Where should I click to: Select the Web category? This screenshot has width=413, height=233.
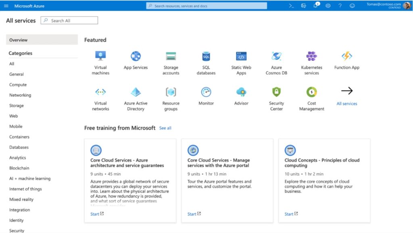[13, 116]
